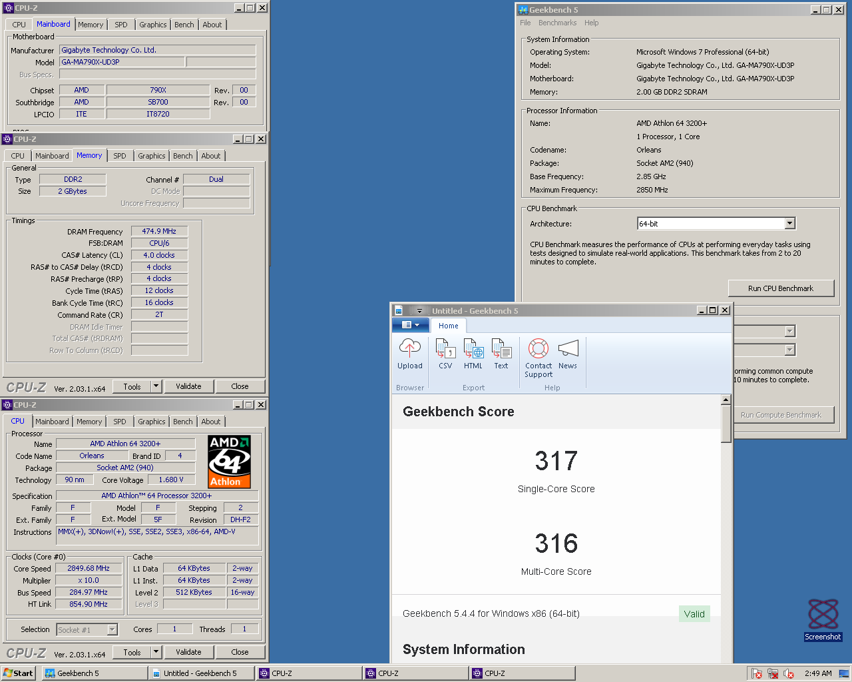Open the File menu in Geekbench 5
The width and height of the screenshot is (852, 682).
pos(525,23)
